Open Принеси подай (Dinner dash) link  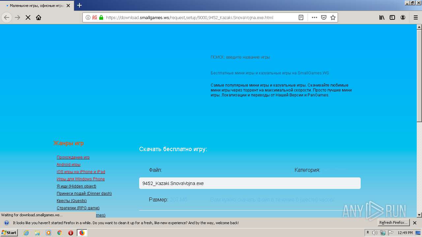(x=84, y=194)
